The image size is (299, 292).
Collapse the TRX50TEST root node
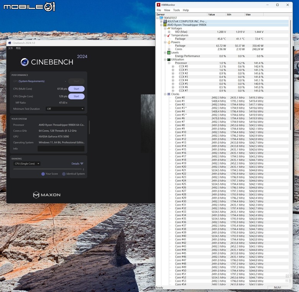[158, 18]
